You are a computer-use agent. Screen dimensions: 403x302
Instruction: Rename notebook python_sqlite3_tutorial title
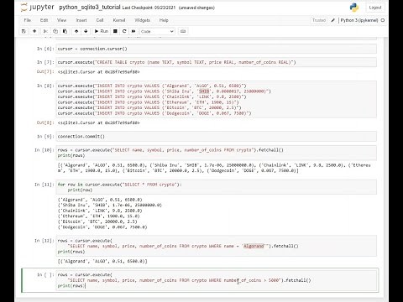pos(90,8)
